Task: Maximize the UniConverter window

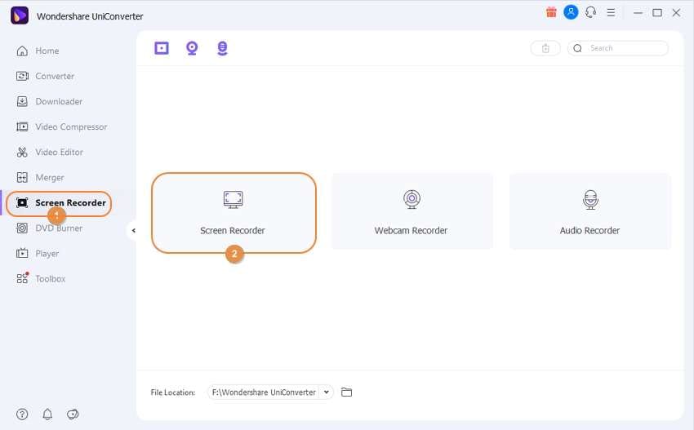Action: point(657,13)
